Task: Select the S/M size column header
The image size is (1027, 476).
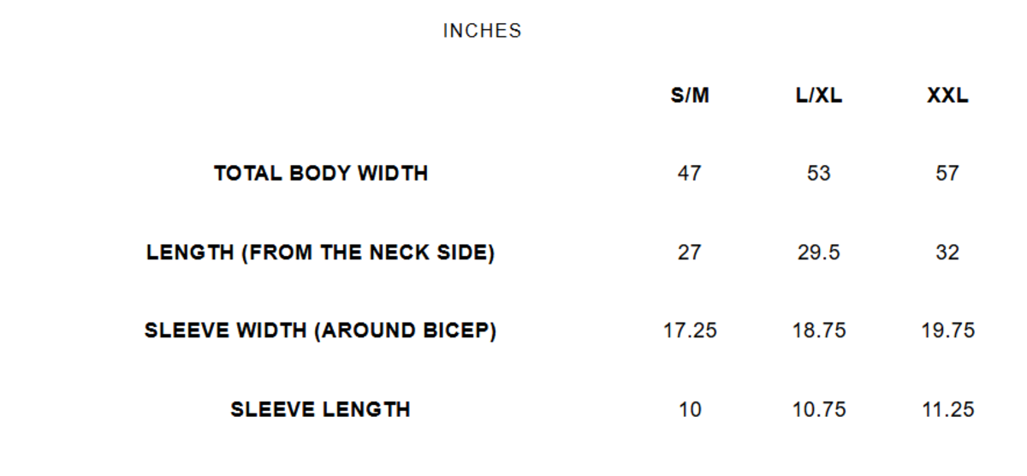Action: click(x=690, y=96)
